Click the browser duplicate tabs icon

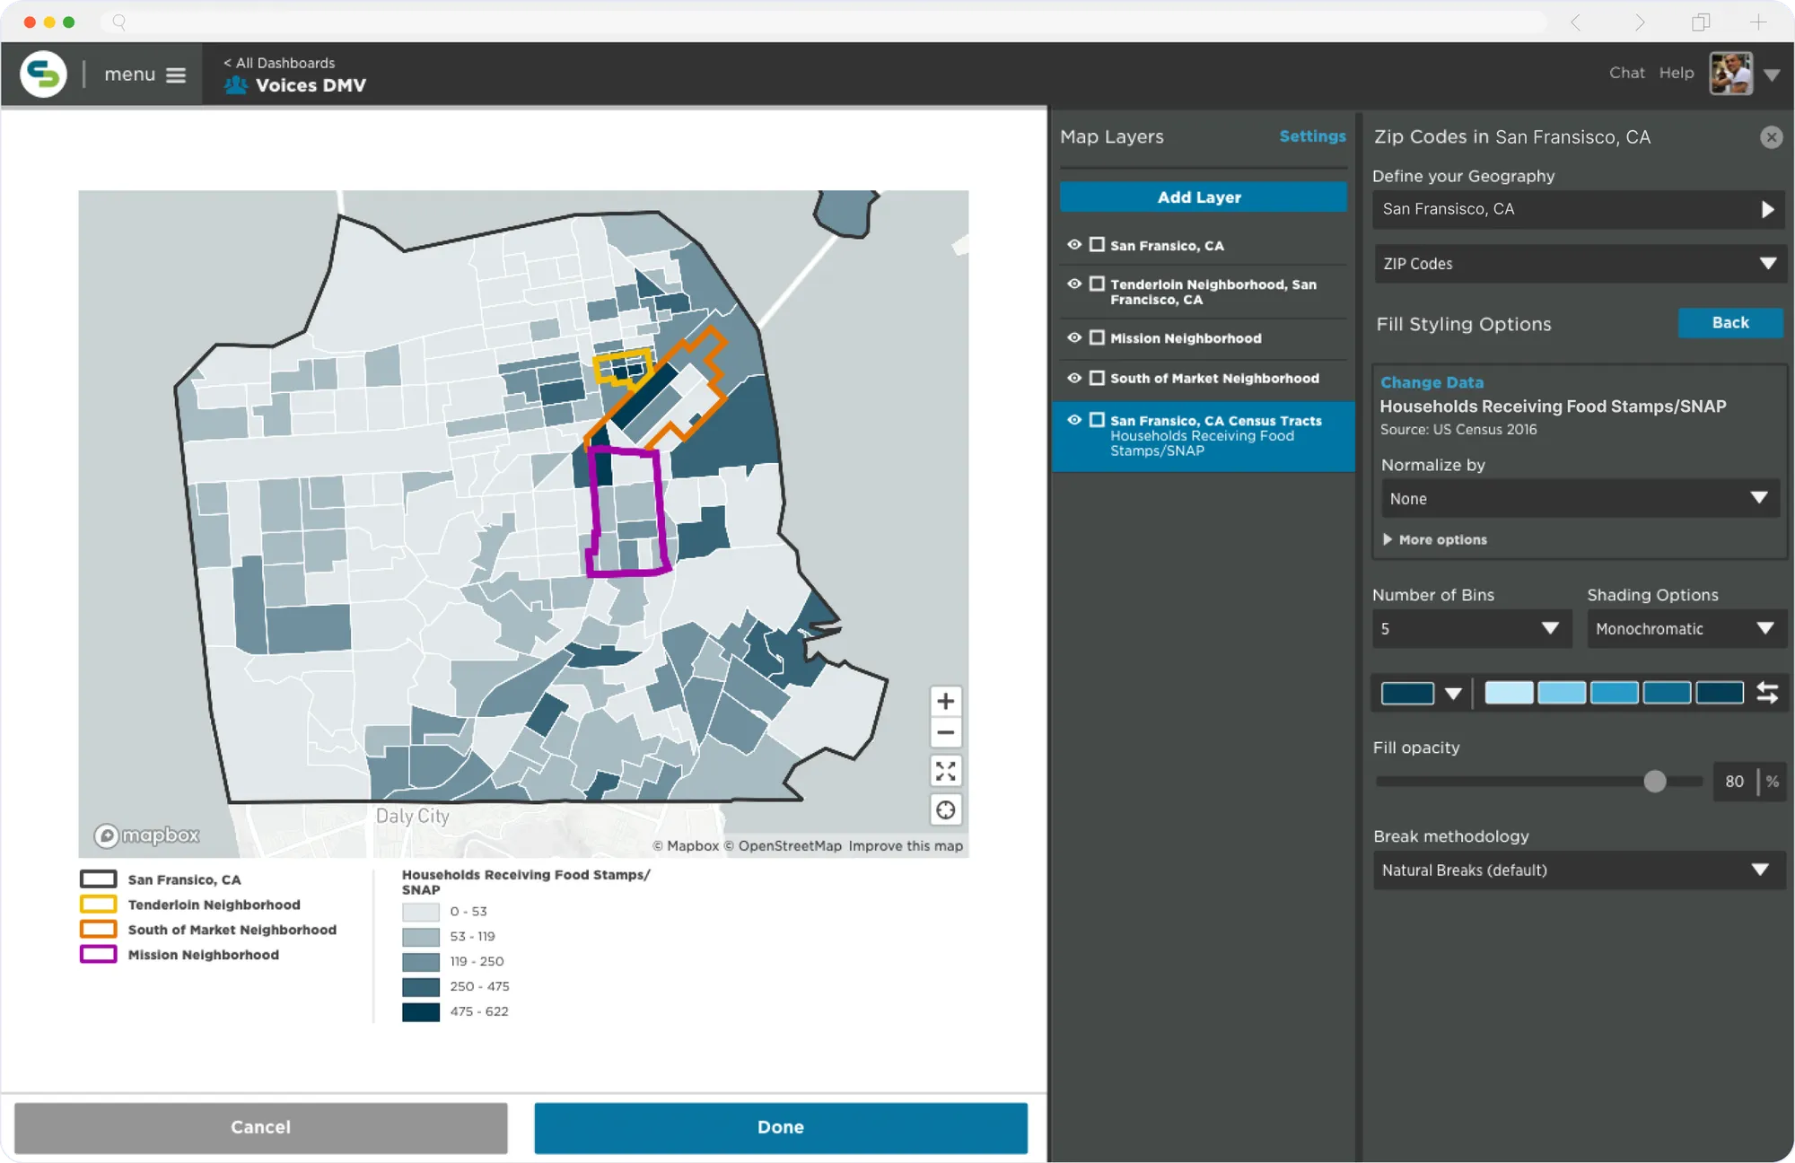coord(1701,22)
